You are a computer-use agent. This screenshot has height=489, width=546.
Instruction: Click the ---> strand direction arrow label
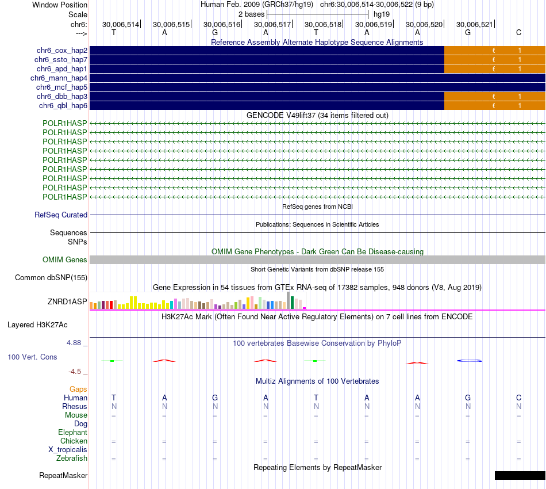coord(81,34)
